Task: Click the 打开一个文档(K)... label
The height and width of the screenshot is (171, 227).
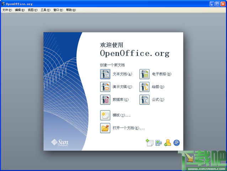Action: [x=128, y=128]
